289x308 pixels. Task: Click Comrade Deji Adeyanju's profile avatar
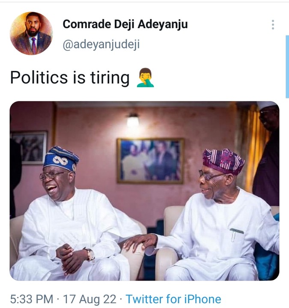tap(31, 33)
